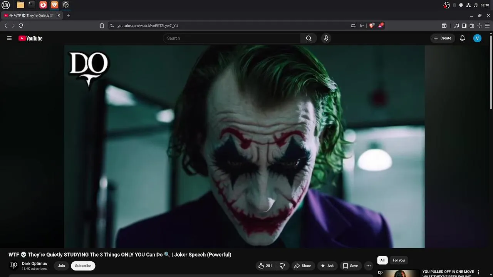Open the recommended video thumbnail
This screenshot has height=277, width=493.
pyautogui.click(x=399, y=274)
